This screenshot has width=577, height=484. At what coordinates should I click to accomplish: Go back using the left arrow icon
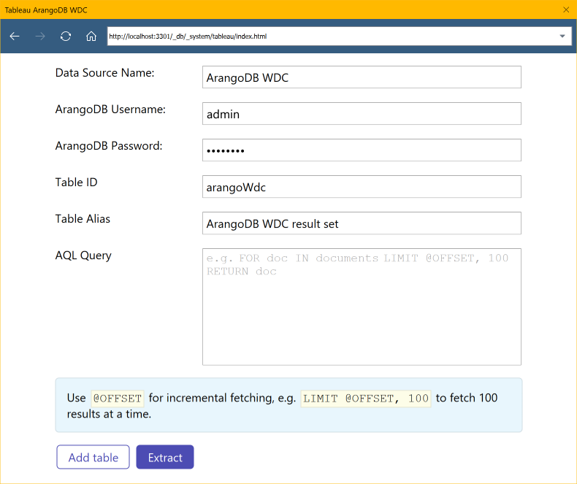click(x=15, y=36)
